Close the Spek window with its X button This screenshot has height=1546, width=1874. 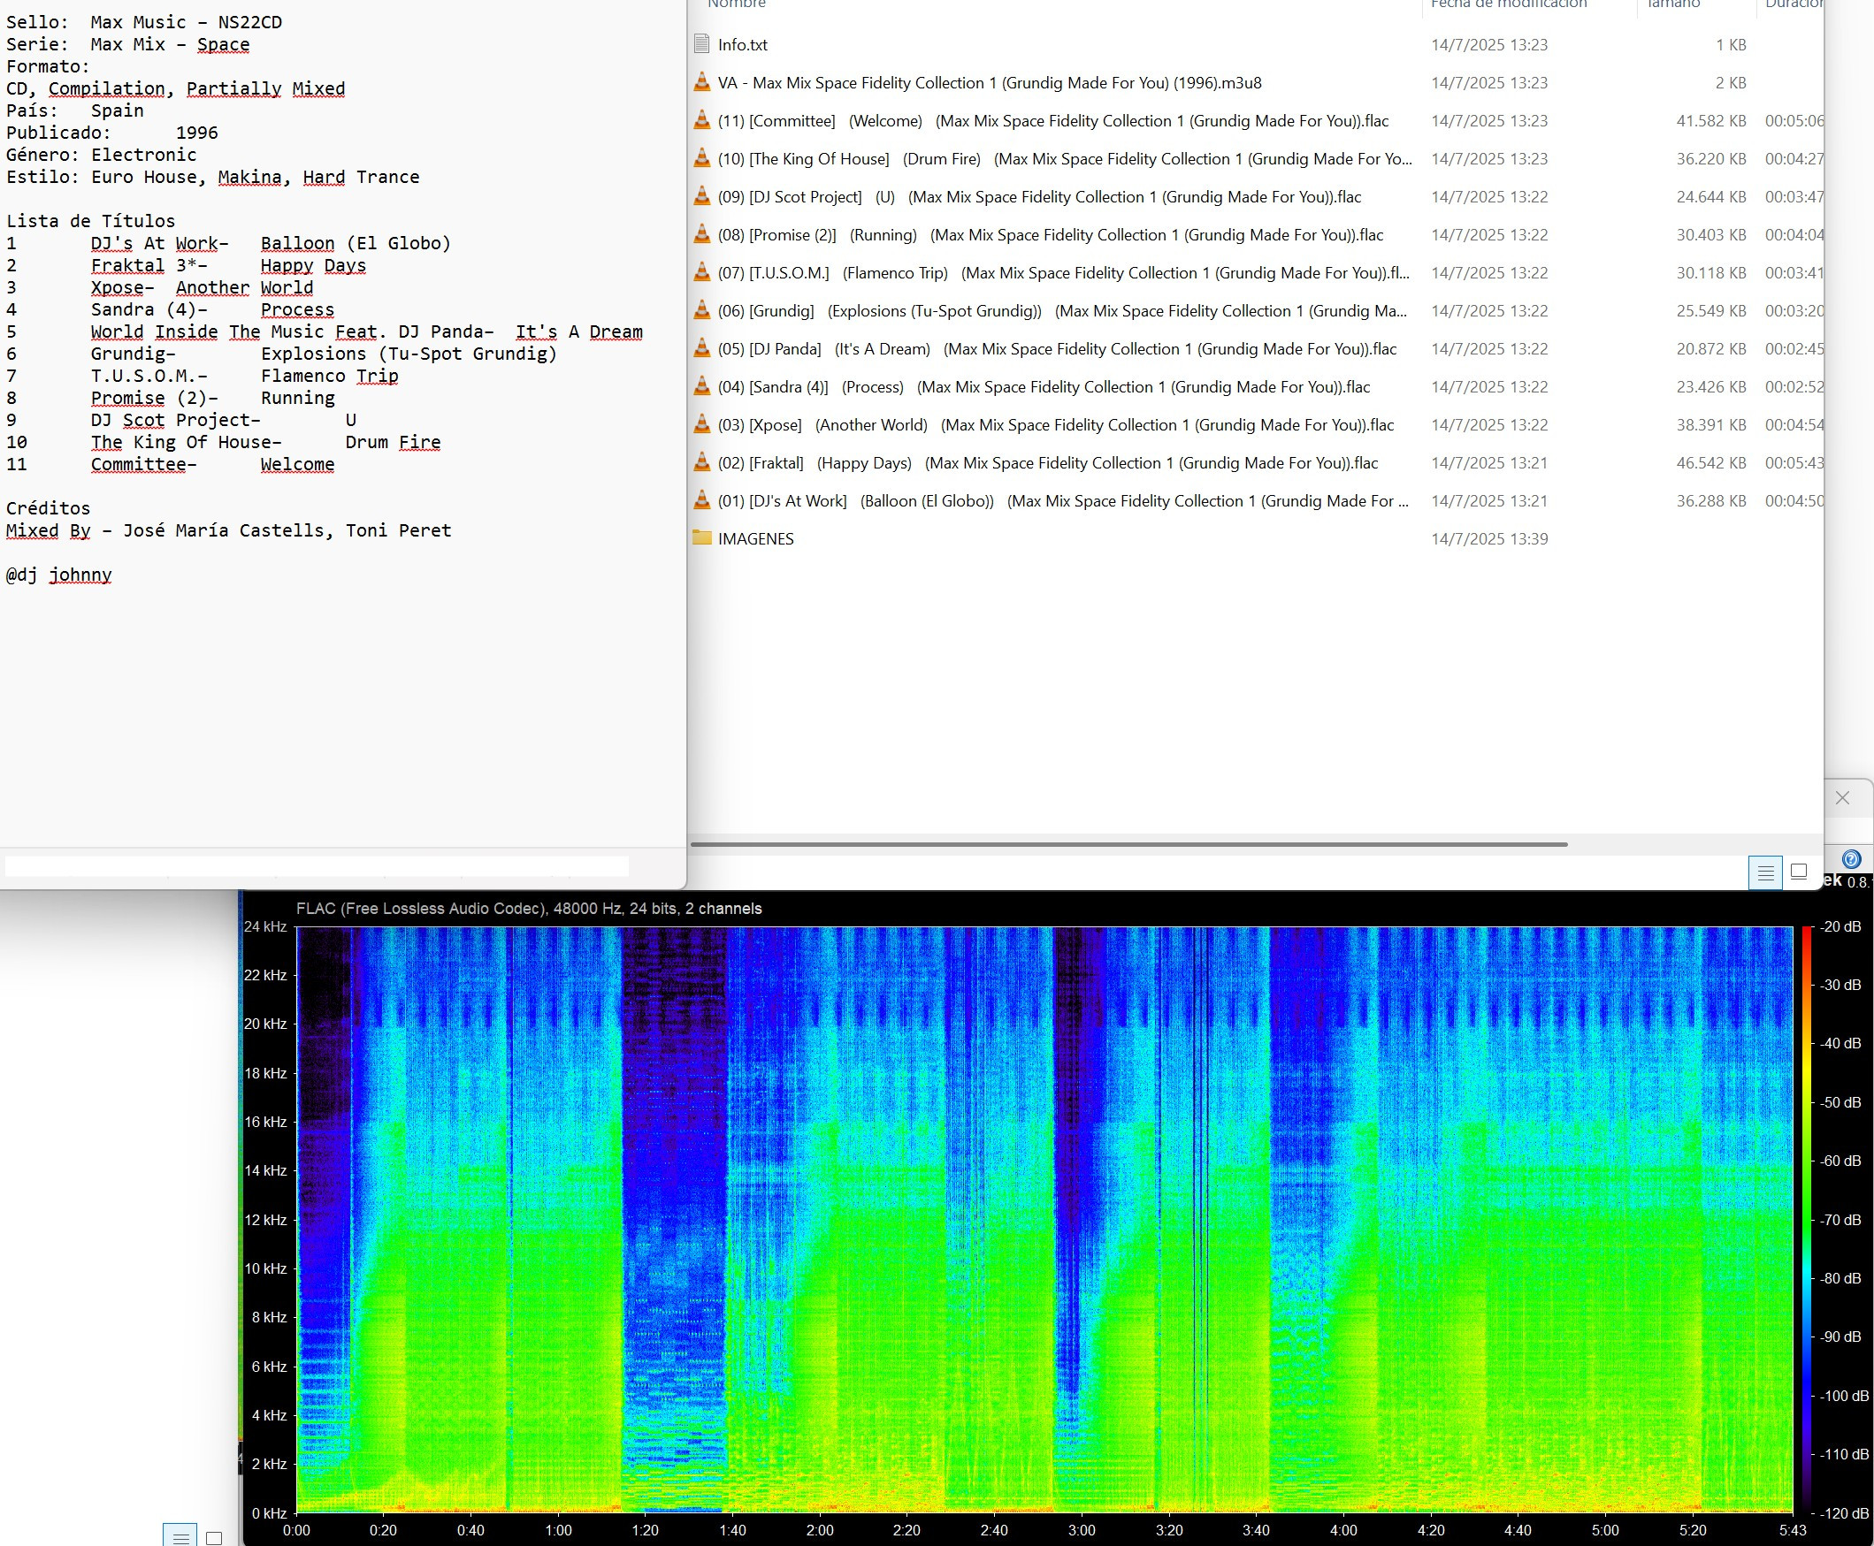(1843, 798)
